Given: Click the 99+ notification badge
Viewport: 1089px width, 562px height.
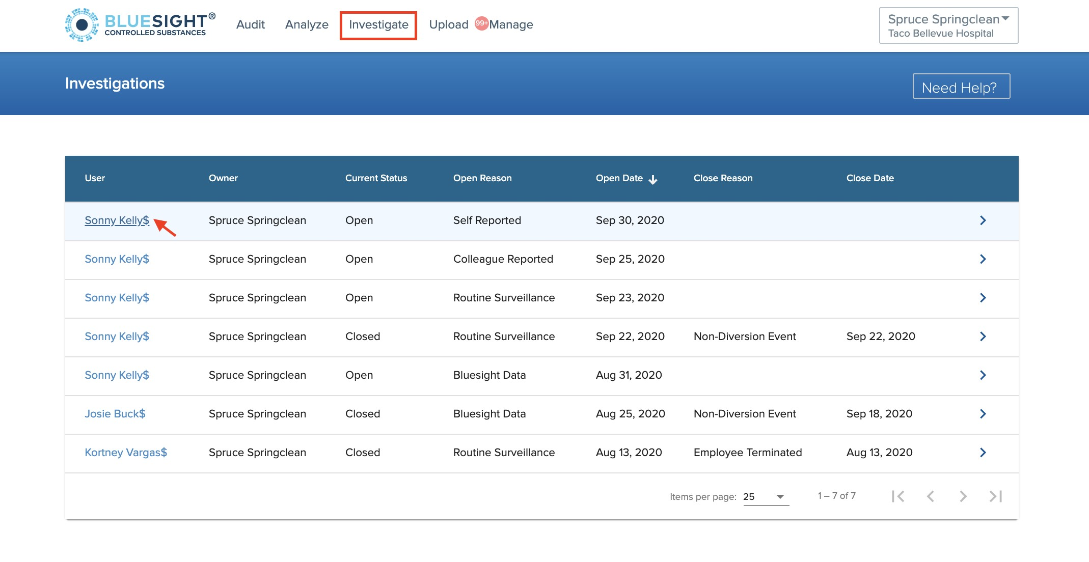Looking at the screenshot, I should pyautogui.click(x=481, y=23).
